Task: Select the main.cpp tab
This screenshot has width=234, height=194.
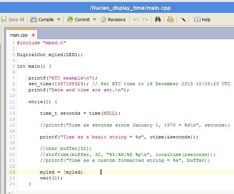Action: (19, 35)
